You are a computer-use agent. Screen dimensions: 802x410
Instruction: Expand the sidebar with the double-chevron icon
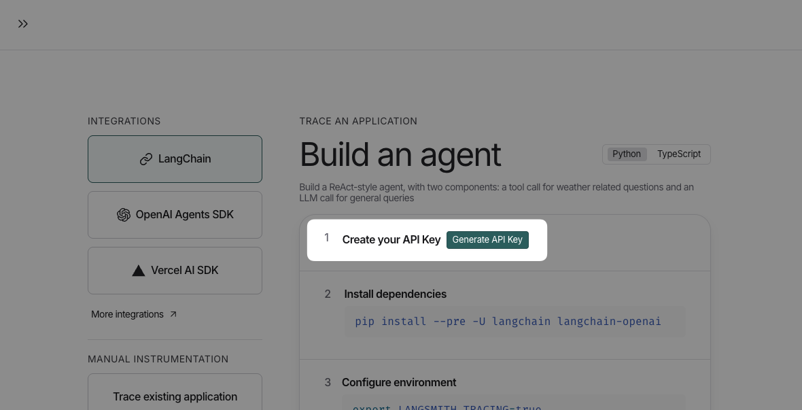(x=22, y=24)
